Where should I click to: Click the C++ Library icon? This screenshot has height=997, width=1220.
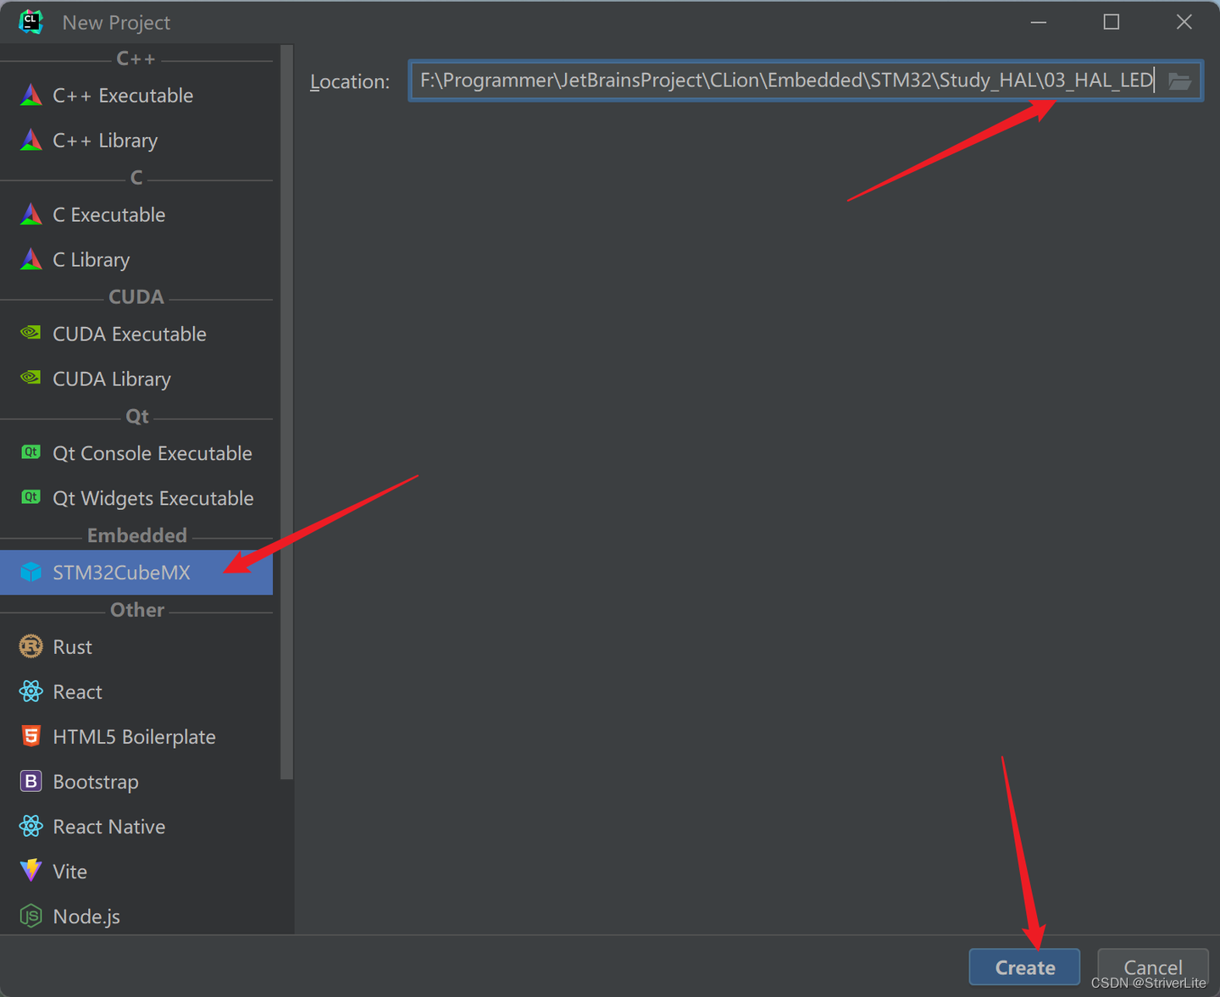coord(31,140)
